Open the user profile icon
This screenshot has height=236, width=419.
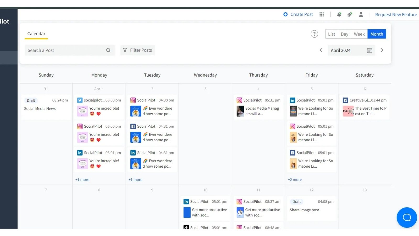coord(361,14)
